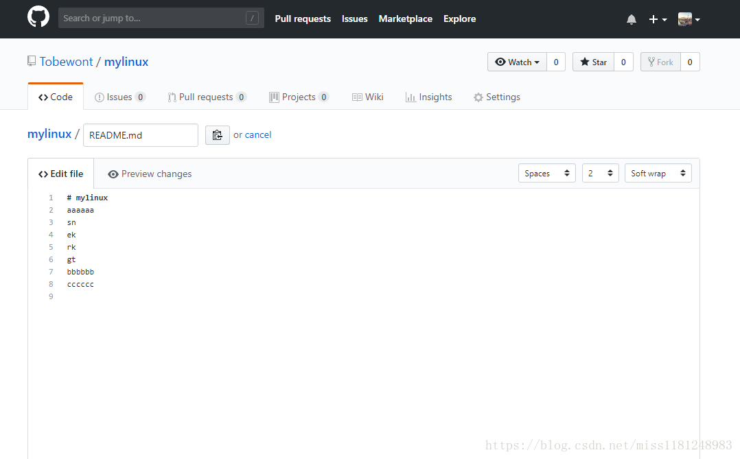This screenshot has height=459, width=740.
Task: Click the 'sn' line in editor
Action: (71, 222)
